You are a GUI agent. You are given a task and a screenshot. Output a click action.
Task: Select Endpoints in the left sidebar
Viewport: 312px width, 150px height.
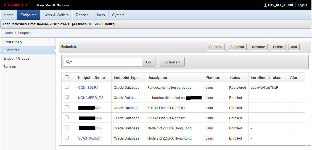coord(28,50)
